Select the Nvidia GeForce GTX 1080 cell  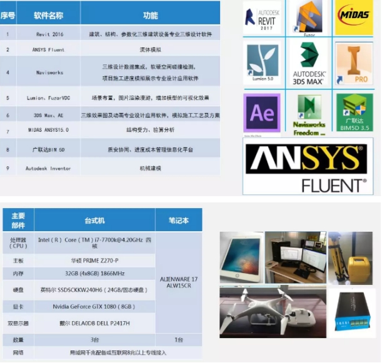point(94,307)
